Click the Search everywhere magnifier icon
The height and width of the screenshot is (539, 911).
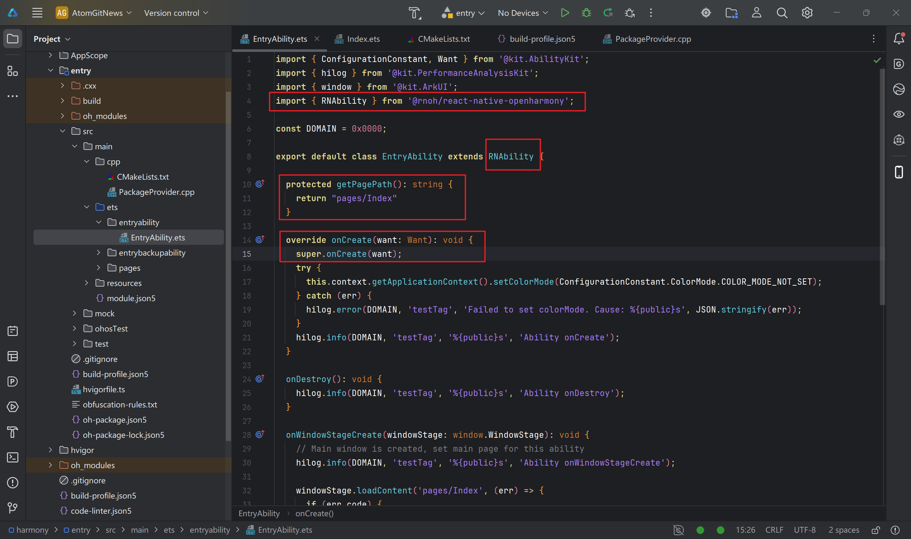pos(782,13)
